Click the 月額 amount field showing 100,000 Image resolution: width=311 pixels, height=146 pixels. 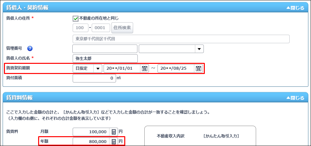(x=91, y=132)
